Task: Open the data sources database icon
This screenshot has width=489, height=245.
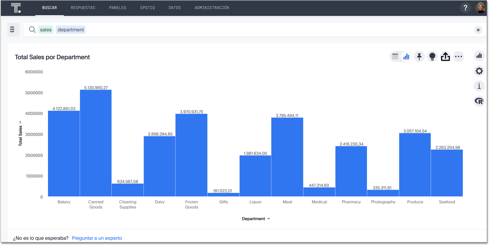Action: pos(12,30)
